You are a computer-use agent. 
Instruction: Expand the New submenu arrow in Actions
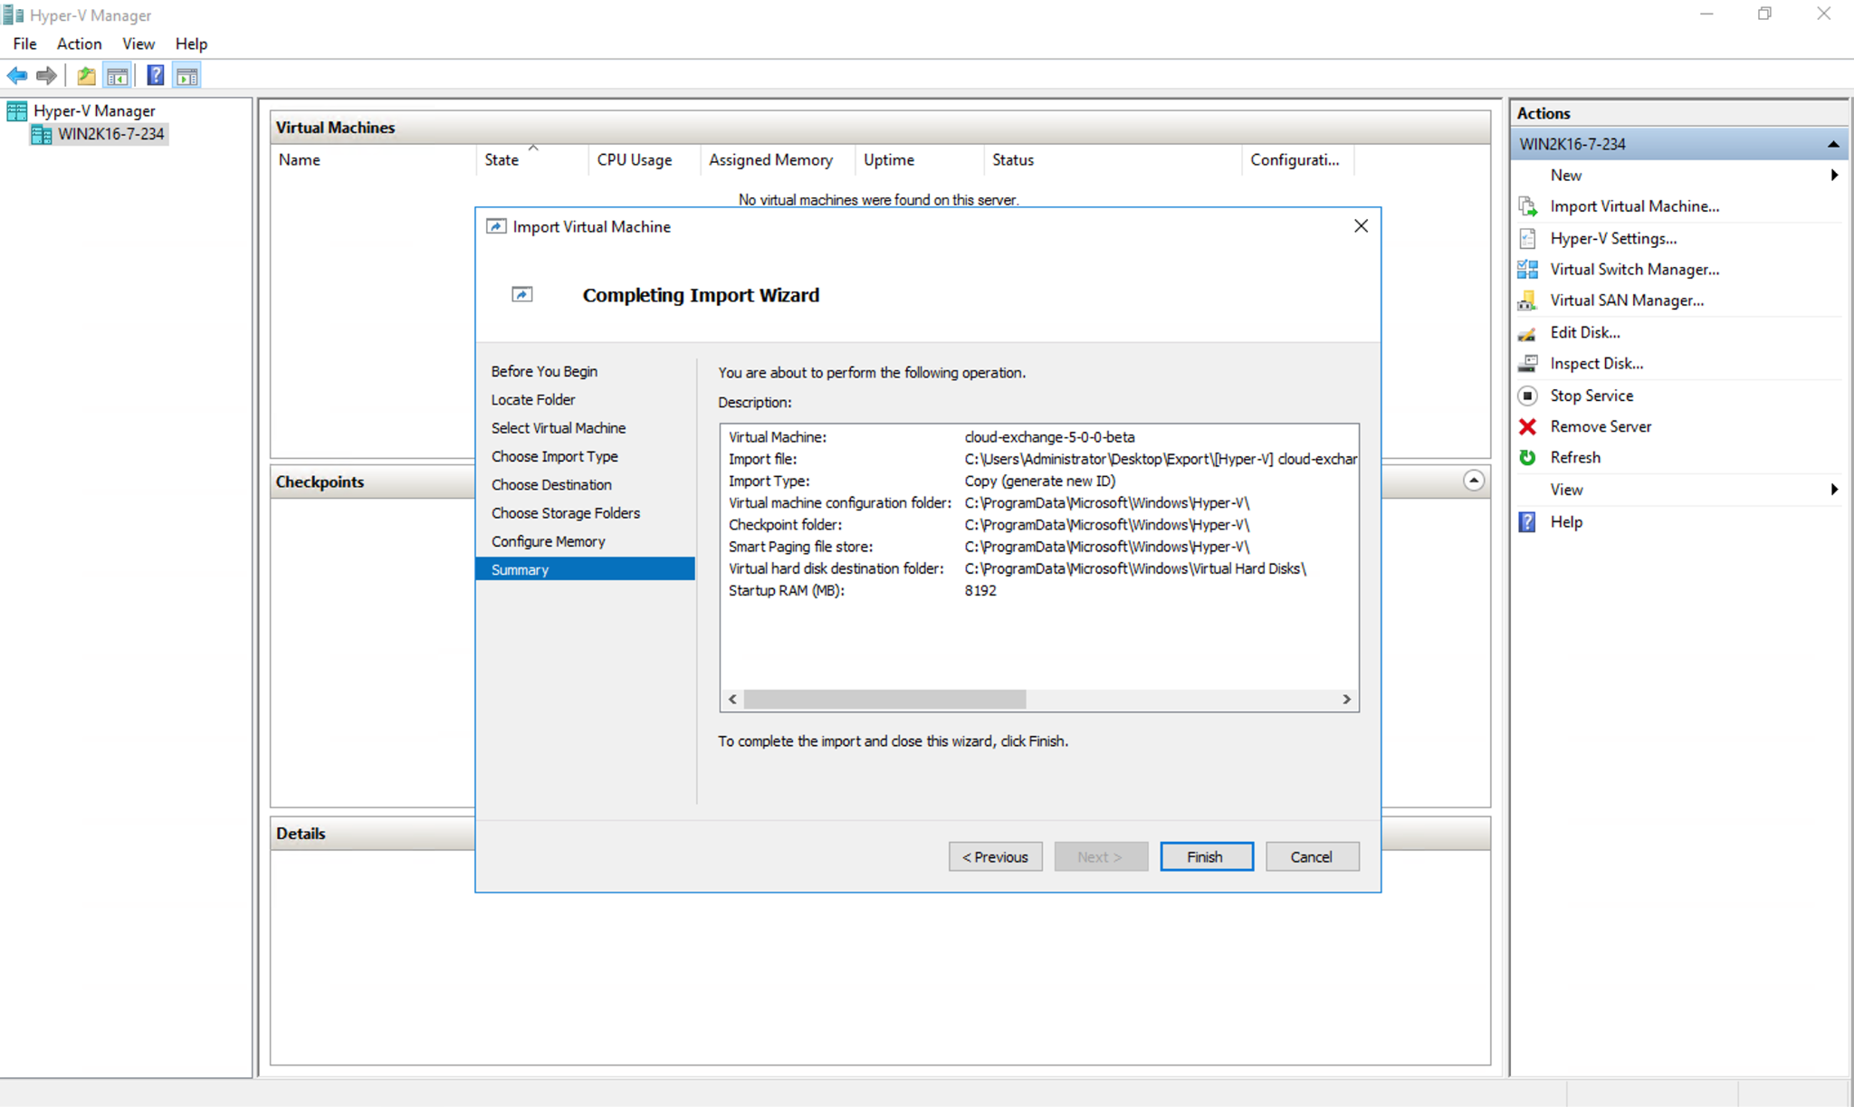point(1834,175)
